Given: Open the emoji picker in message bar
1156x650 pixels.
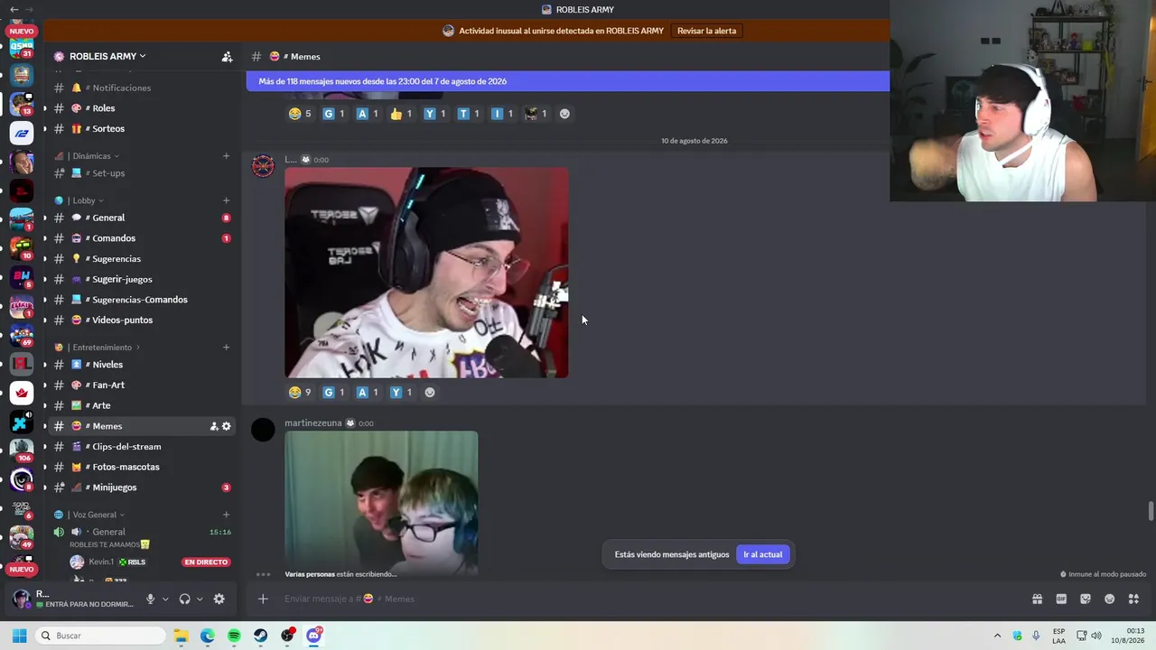Looking at the screenshot, I should (x=1110, y=599).
